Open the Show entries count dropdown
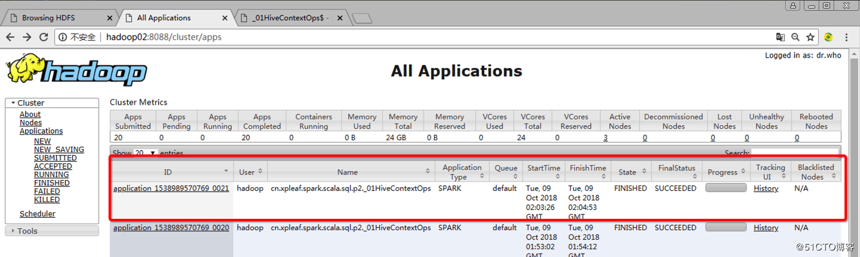The width and height of the screenshot is (860, 257). click(x=145, y=153)
